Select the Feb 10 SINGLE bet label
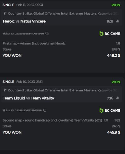 click(8, 82)
